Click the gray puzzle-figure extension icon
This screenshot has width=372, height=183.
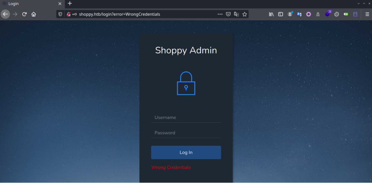[x=318, y=14]
